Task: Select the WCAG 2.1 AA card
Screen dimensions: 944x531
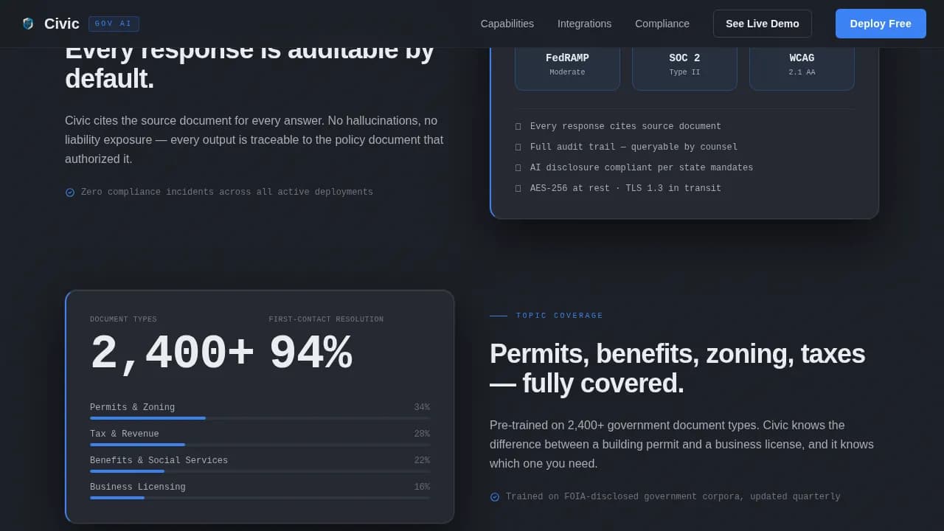Action: pyautogui.click(x=802, y=65)
